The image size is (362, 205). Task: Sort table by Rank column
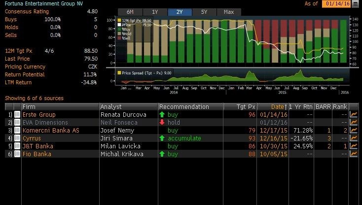tap(340, 107)
